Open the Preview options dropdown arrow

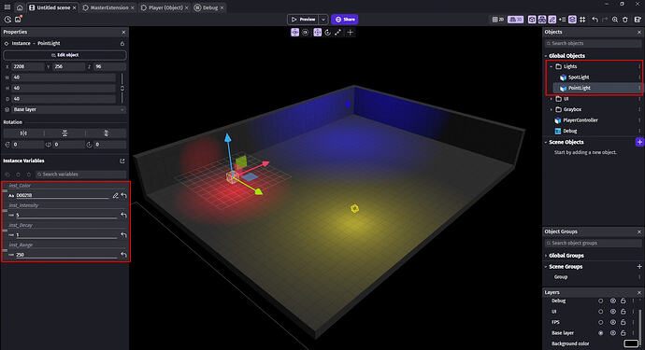tap(323, 20)
